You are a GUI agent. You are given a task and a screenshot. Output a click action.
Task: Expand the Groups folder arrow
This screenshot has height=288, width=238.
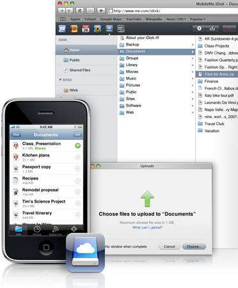(193, 58)
